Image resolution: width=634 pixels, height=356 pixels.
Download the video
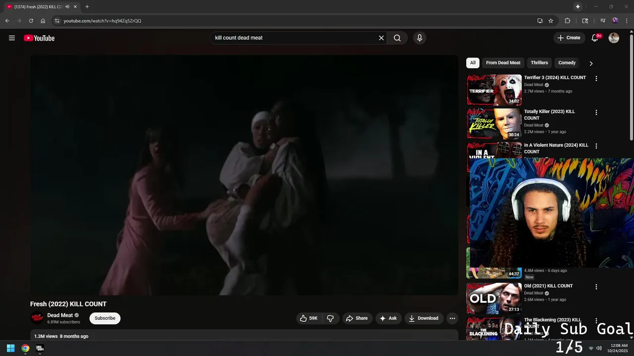click(x=423, y=318)
